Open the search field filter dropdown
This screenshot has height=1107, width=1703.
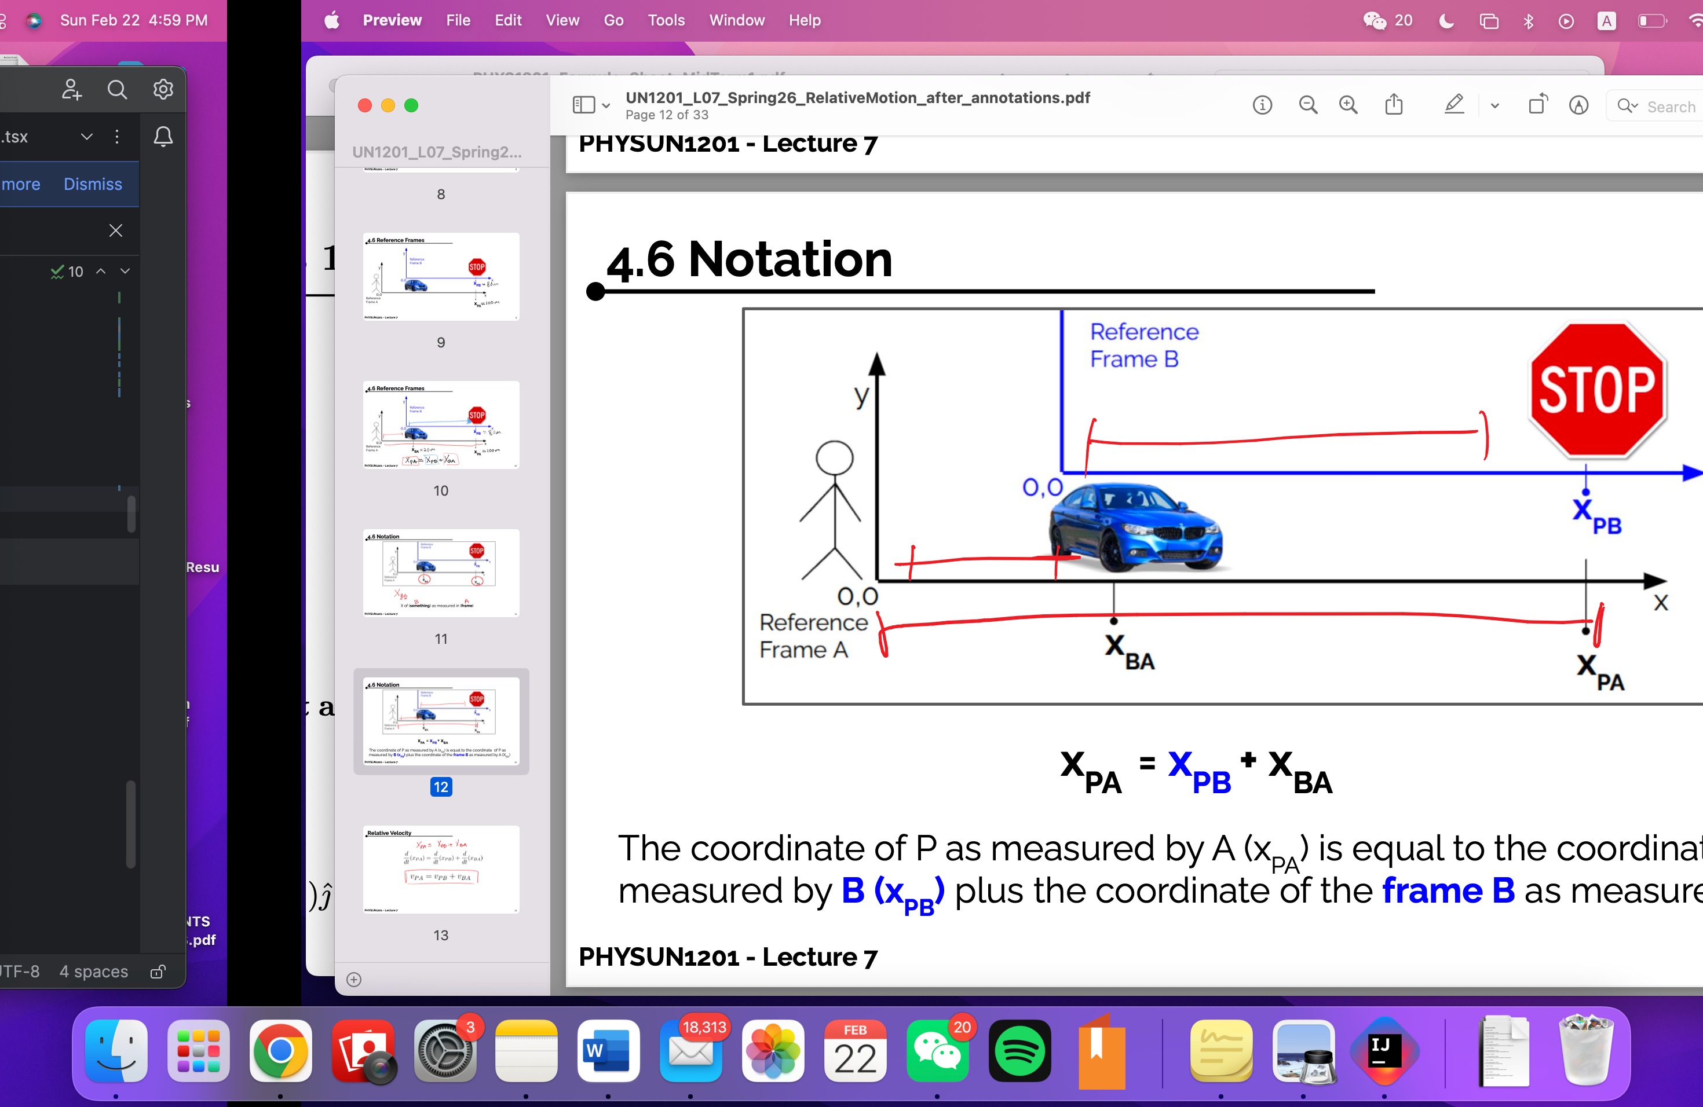pyautogui.click(x=1627, y=106)
